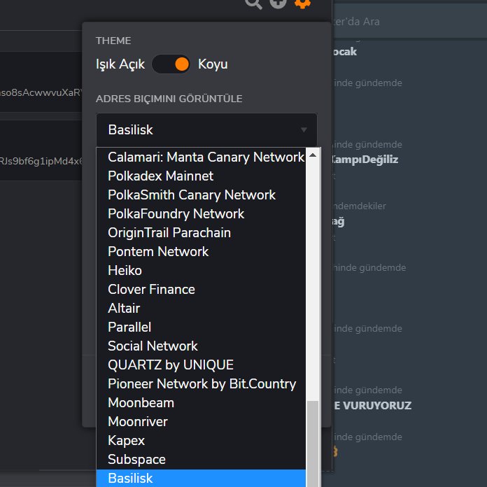Viewport: 487px width, 487px height.
Task: Toggle the light/dark theme switch
Action: pyautogui.click(x=171, y=64)
